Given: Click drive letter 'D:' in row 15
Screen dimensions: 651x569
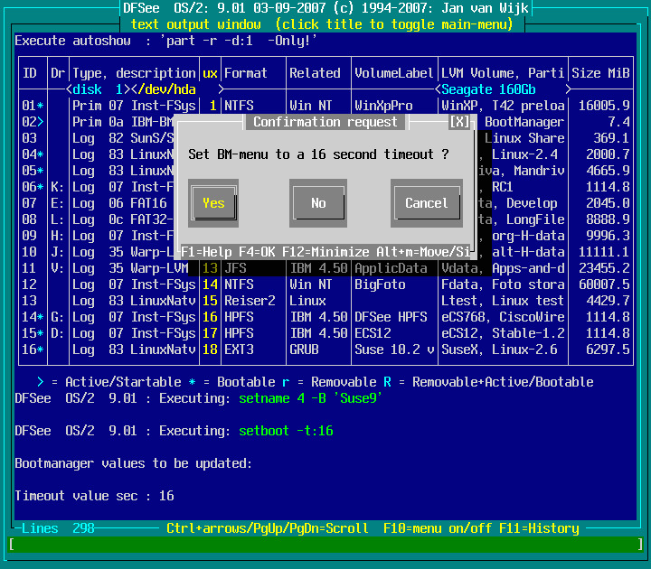Looking at the screenshot, I should (x=58, y=333).
